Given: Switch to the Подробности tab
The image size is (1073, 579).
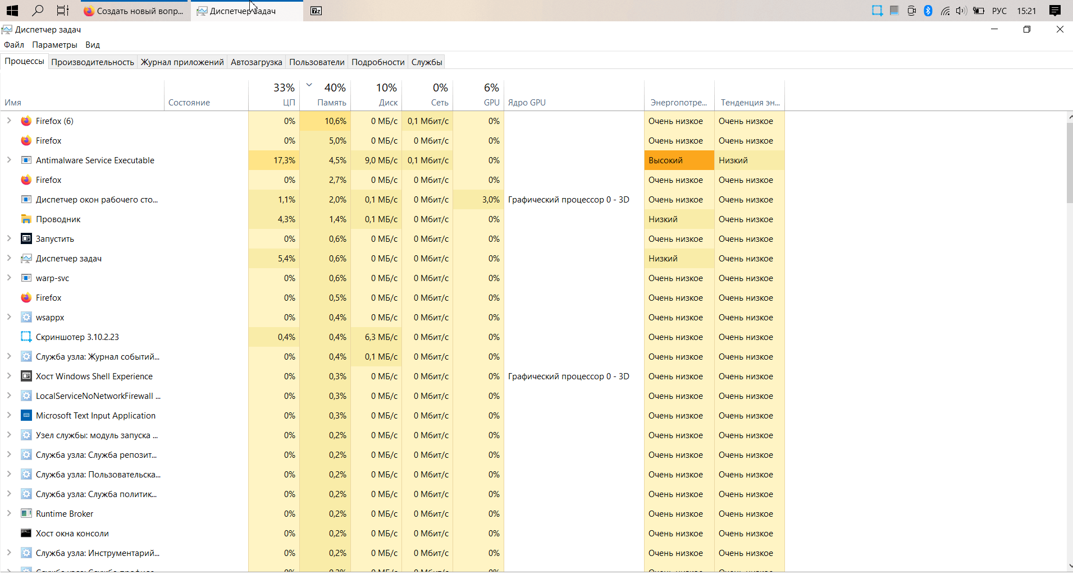Looking at the screenshot, I should (378, 62).
